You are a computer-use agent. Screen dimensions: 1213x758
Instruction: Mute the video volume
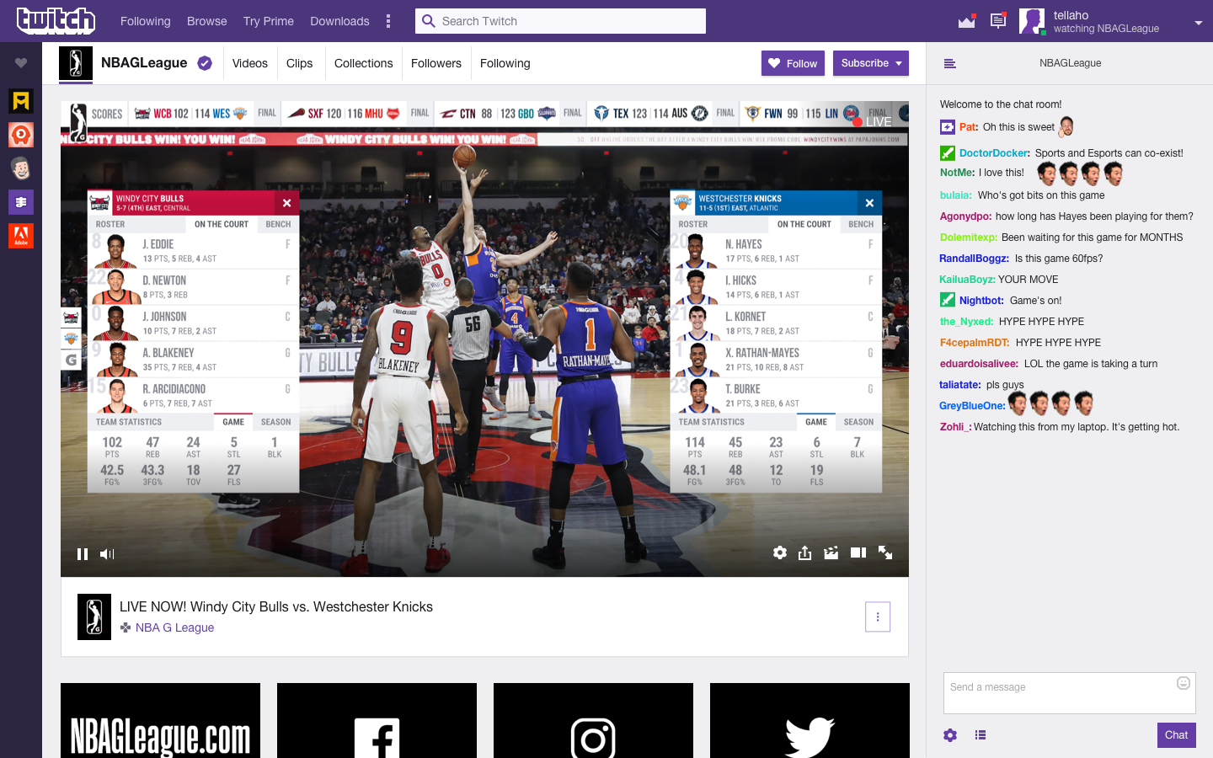pos(107,553)
